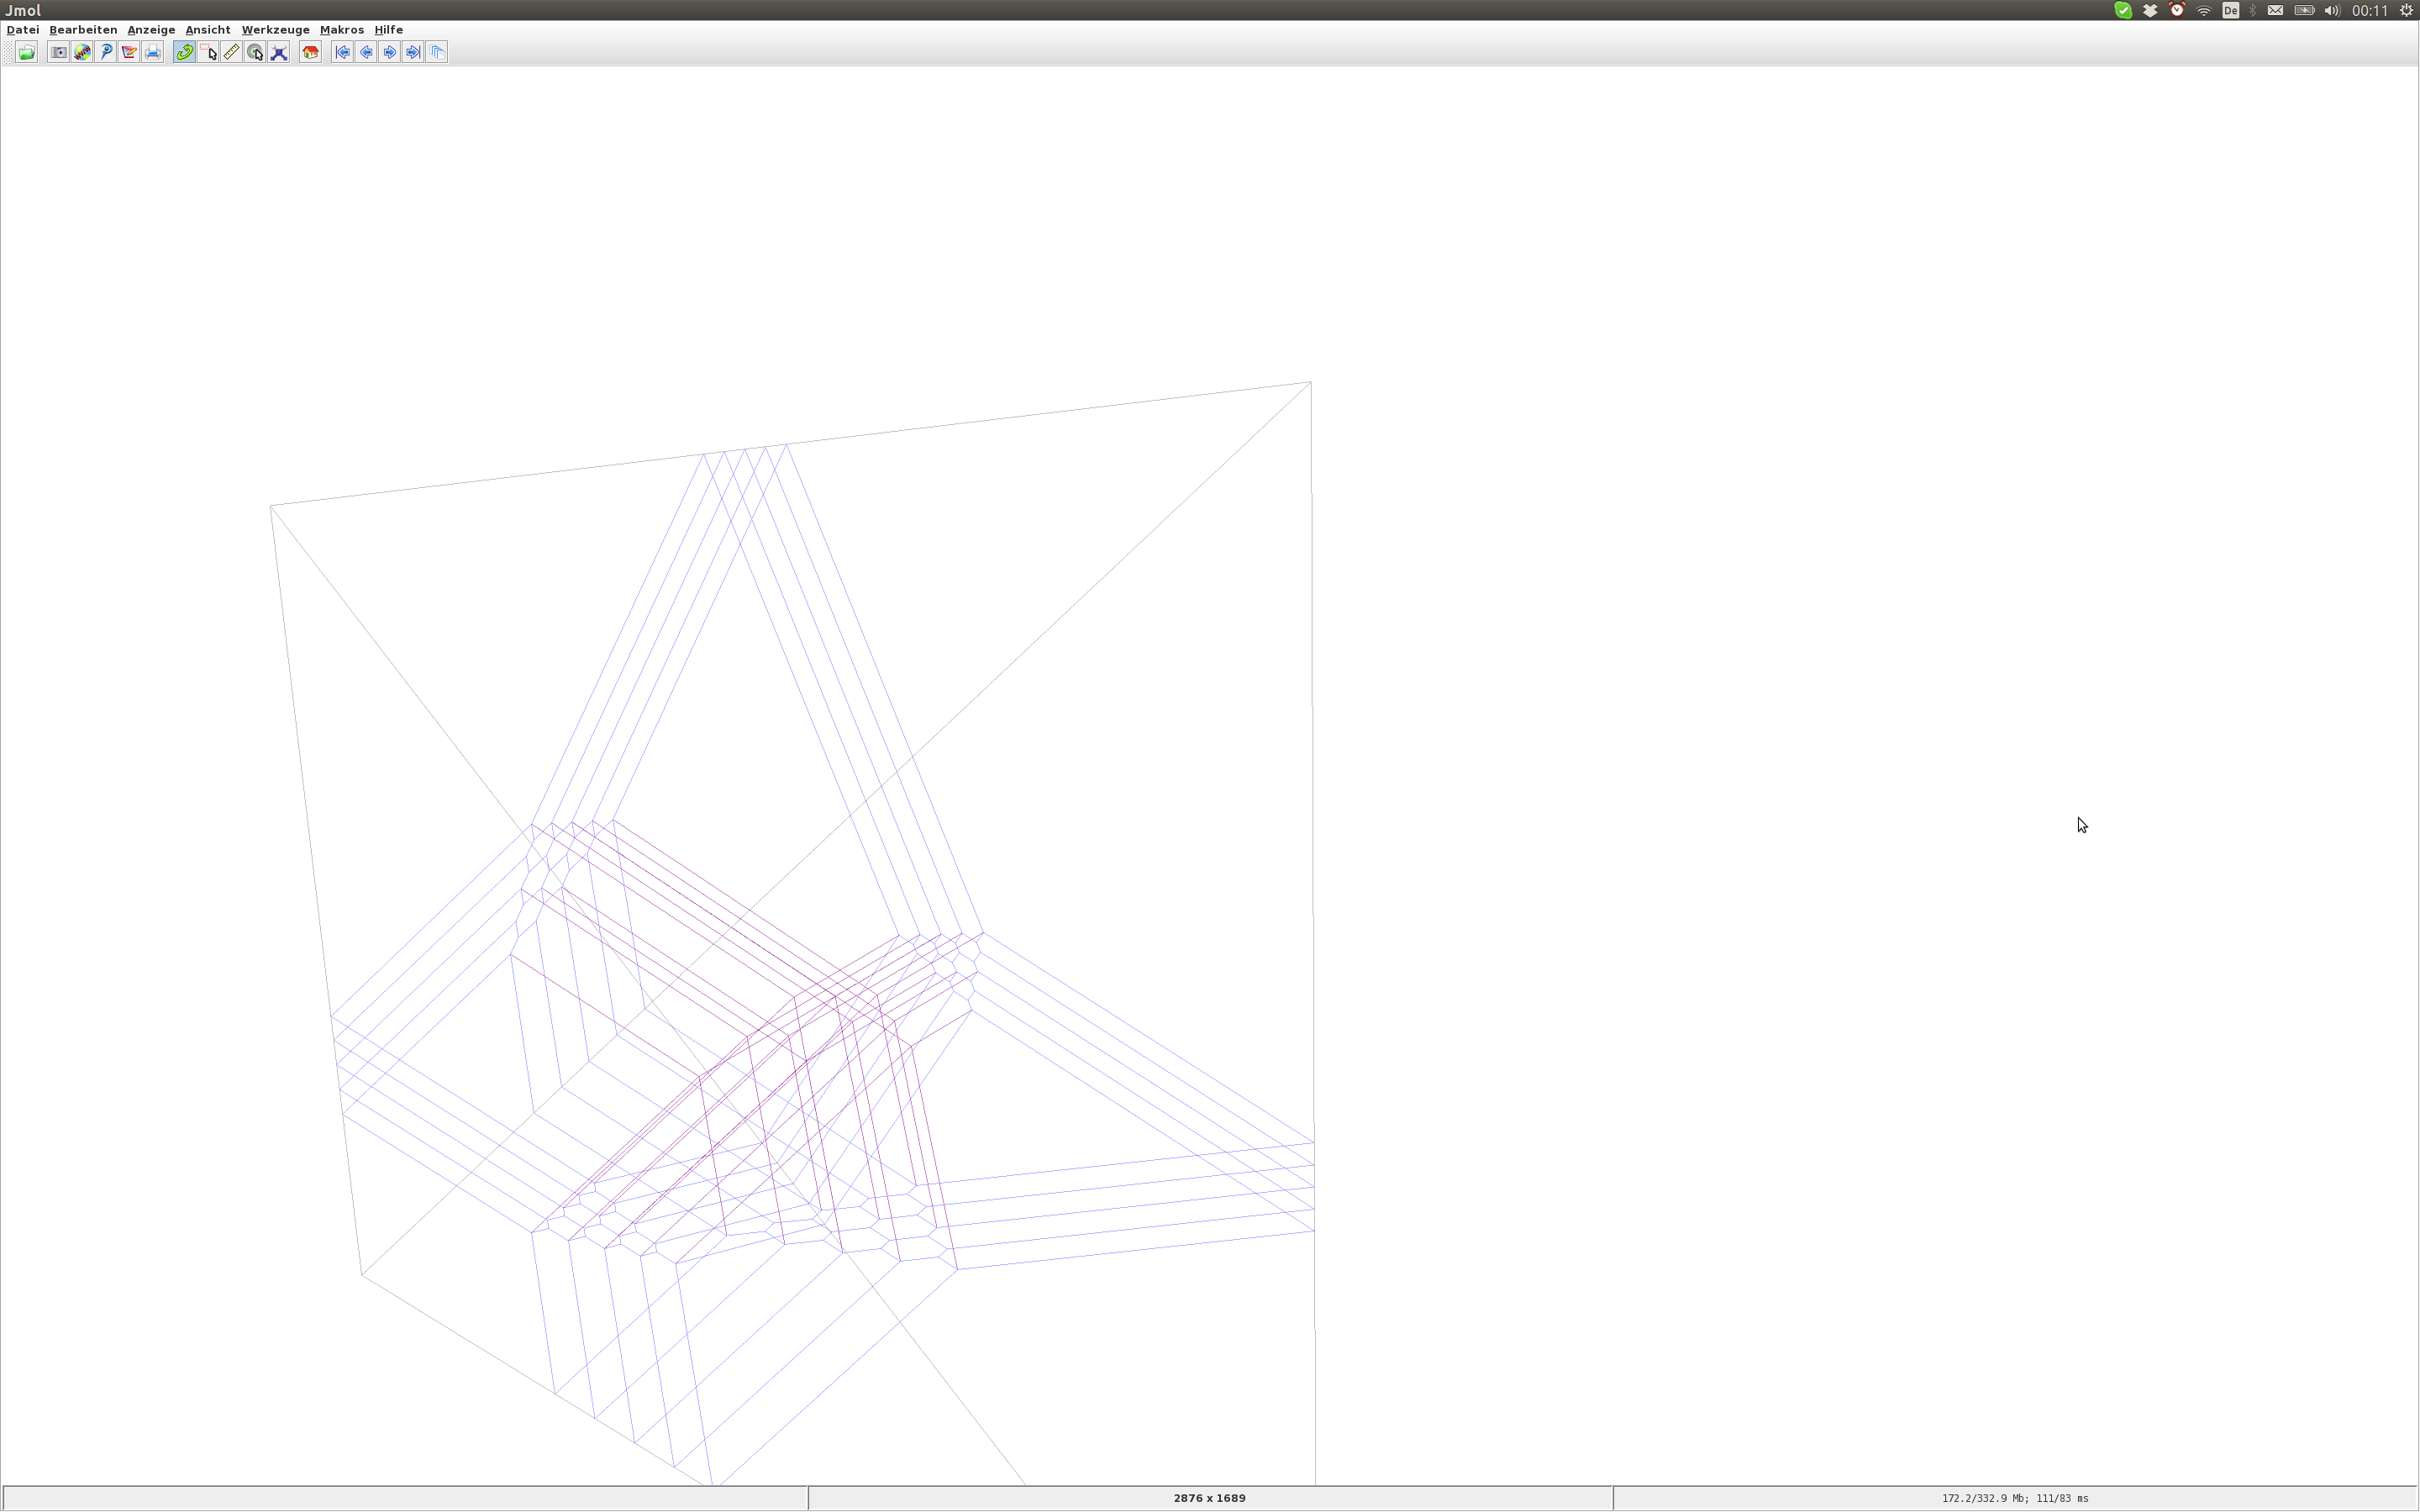Viewport: 2420px width, 1512px height.
Task: Click the open file folder icon
Action: coord(27,53)
